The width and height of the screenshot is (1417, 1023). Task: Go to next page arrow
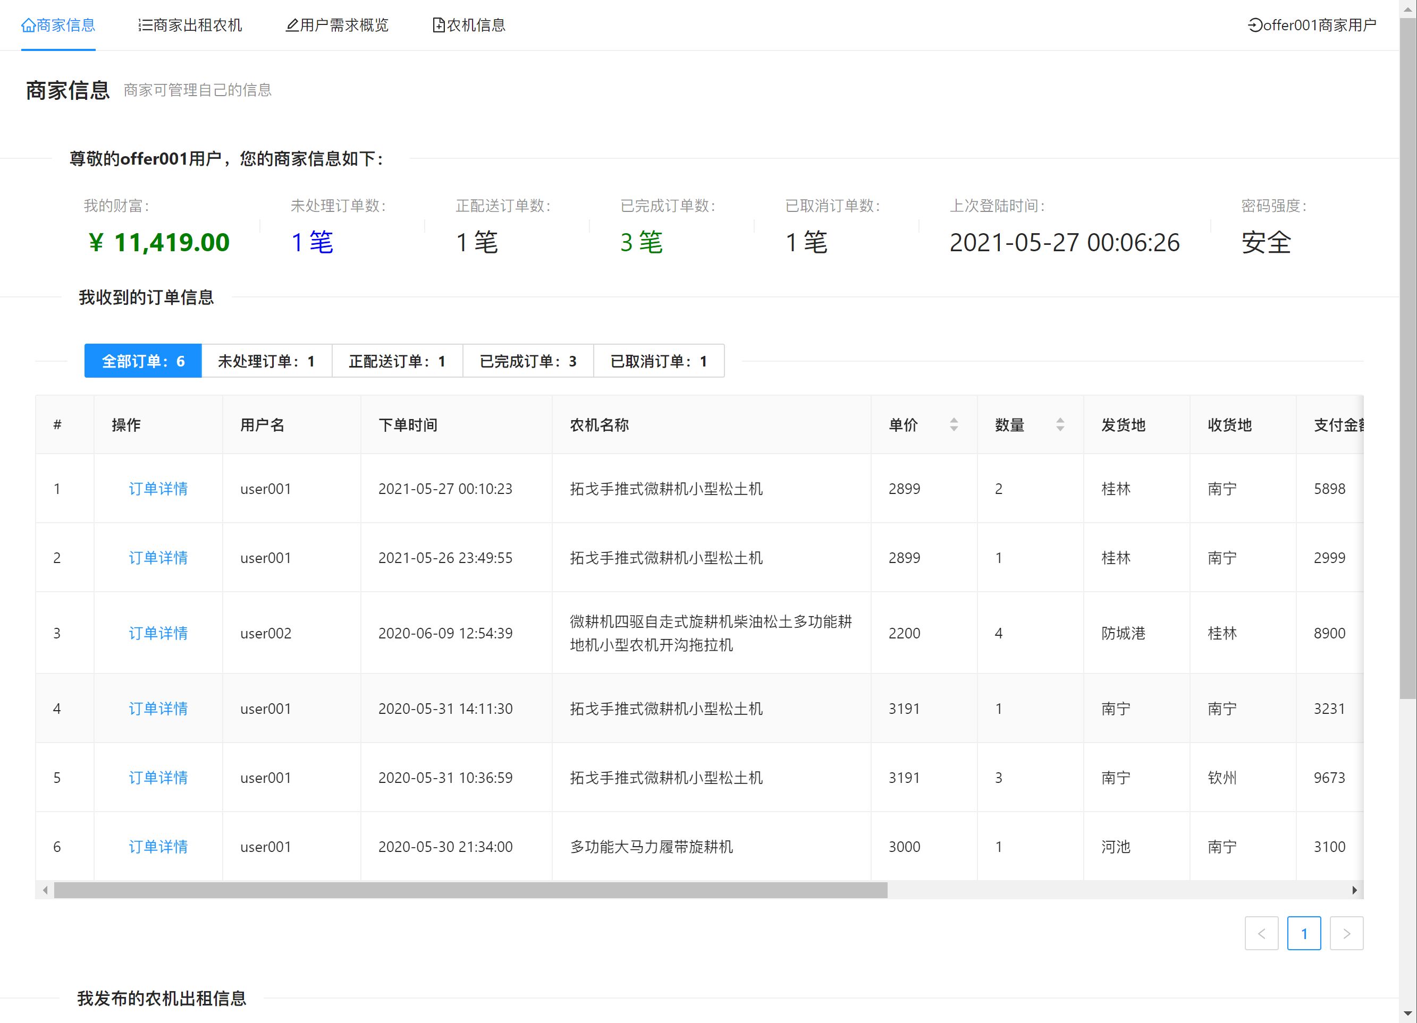click(x=1346, y=933)
